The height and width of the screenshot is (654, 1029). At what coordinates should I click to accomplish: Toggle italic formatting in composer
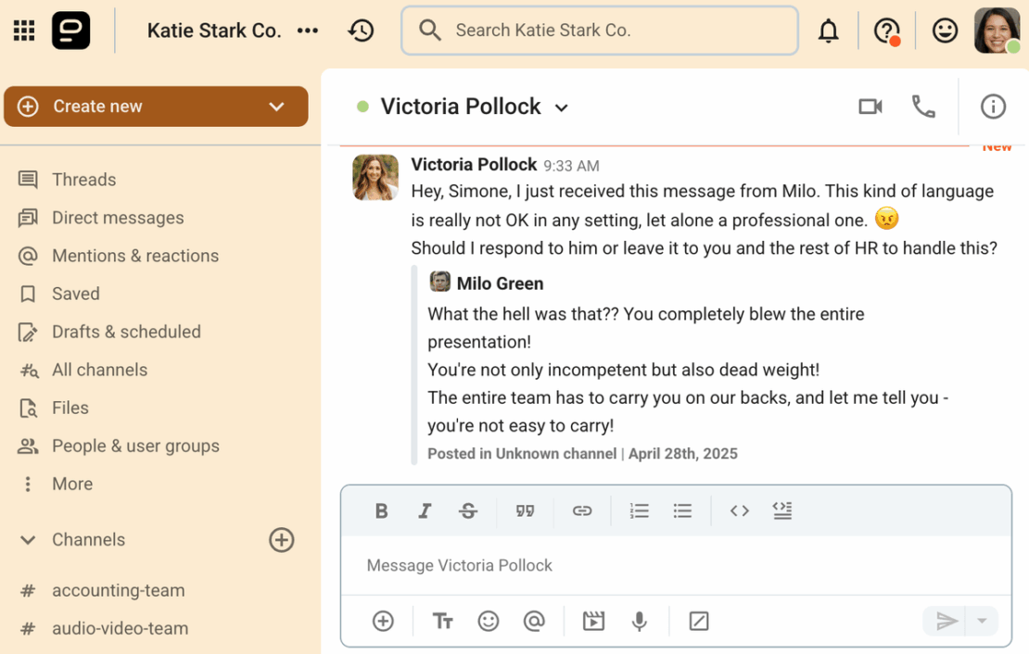pos(425,510)
